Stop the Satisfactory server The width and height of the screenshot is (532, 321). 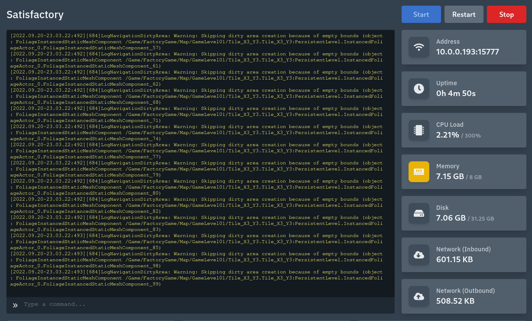click(506, 14)
